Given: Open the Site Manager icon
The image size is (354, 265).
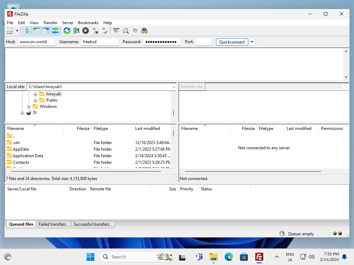Looking at the screenshot, I should tap(10, 31).
